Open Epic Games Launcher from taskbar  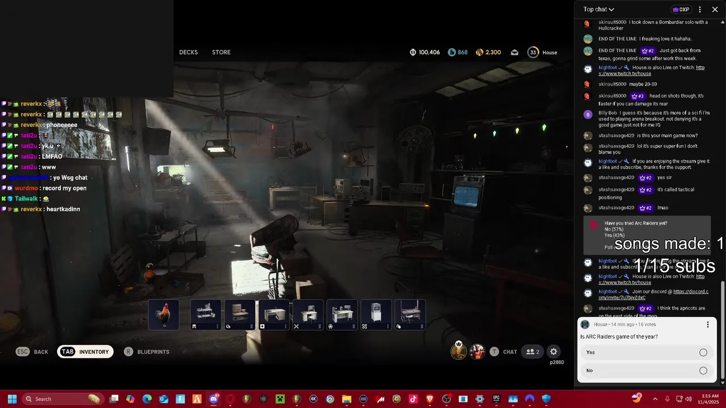496,399
